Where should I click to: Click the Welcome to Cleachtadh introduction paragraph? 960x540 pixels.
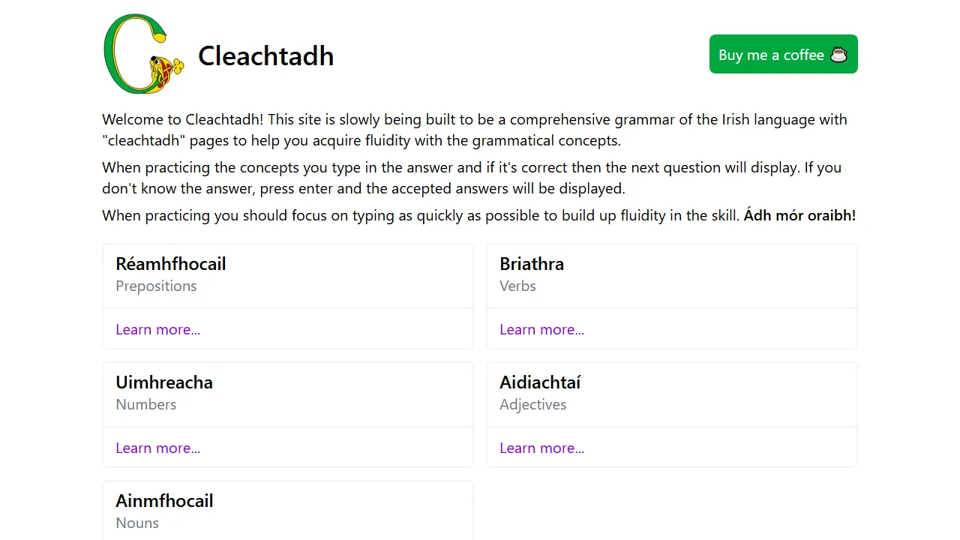click(474, 130)
